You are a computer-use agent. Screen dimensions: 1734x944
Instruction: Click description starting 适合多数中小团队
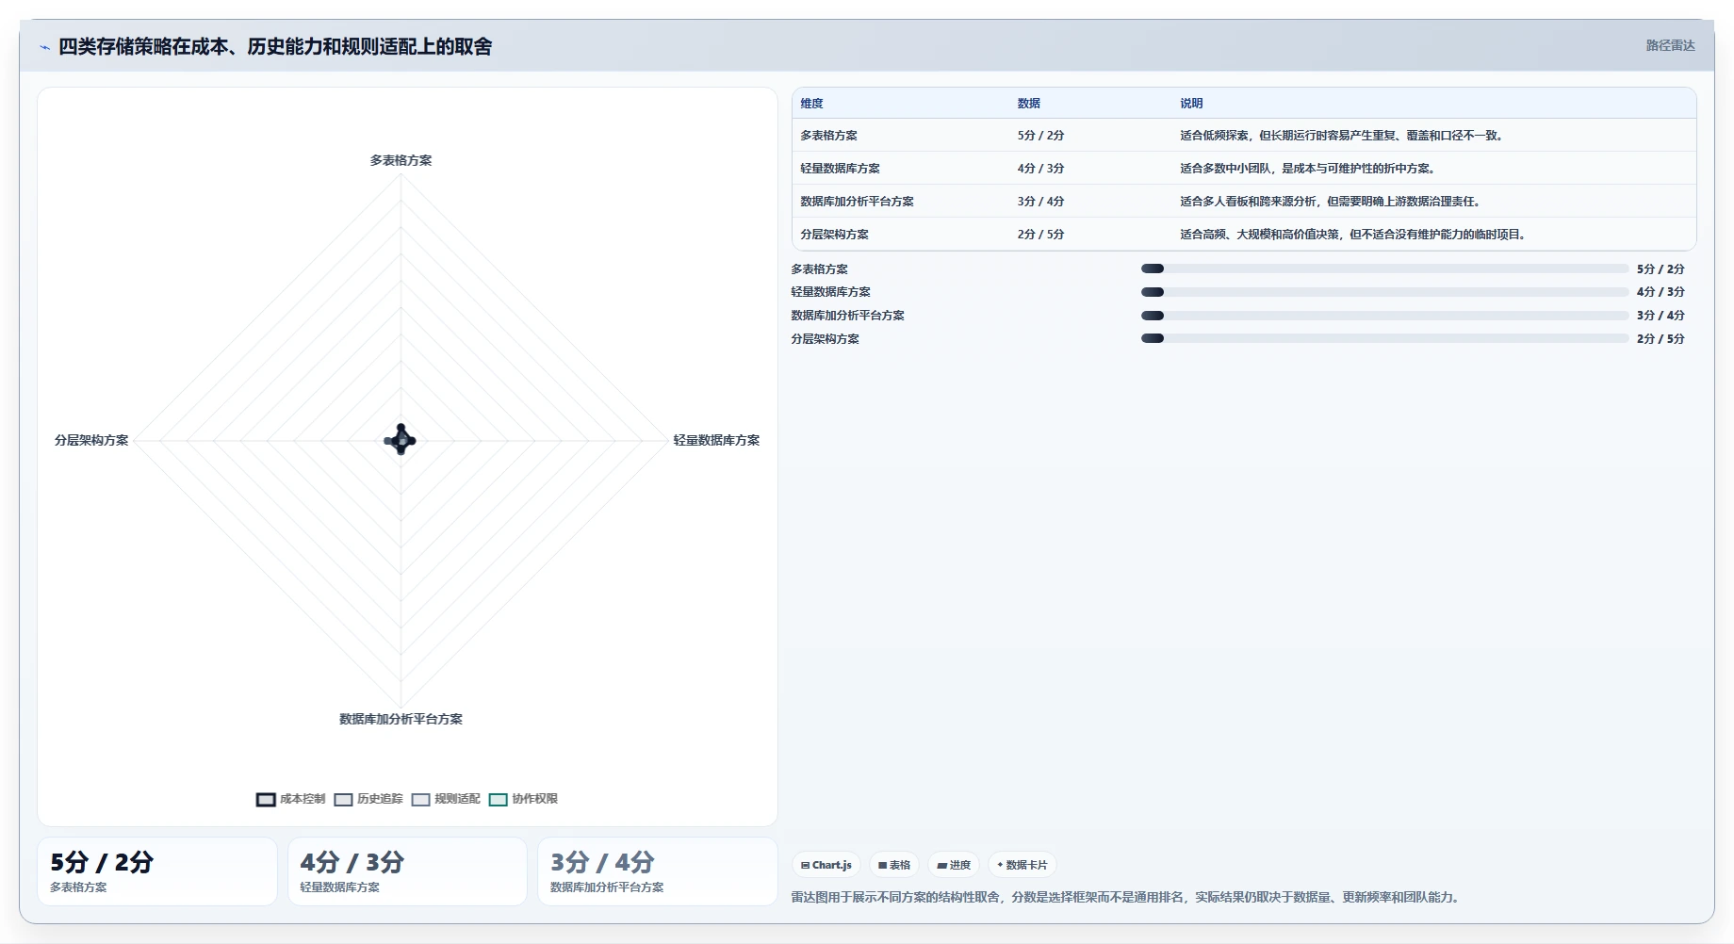click(x=1309, y=169)
